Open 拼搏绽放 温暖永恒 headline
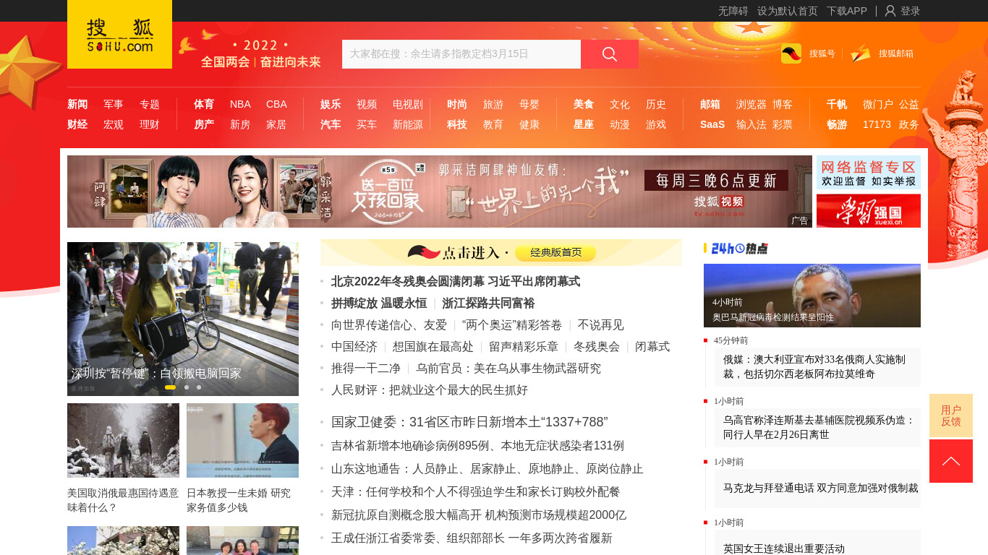Viewport: 988px width, 555px height. click(379, 303)
